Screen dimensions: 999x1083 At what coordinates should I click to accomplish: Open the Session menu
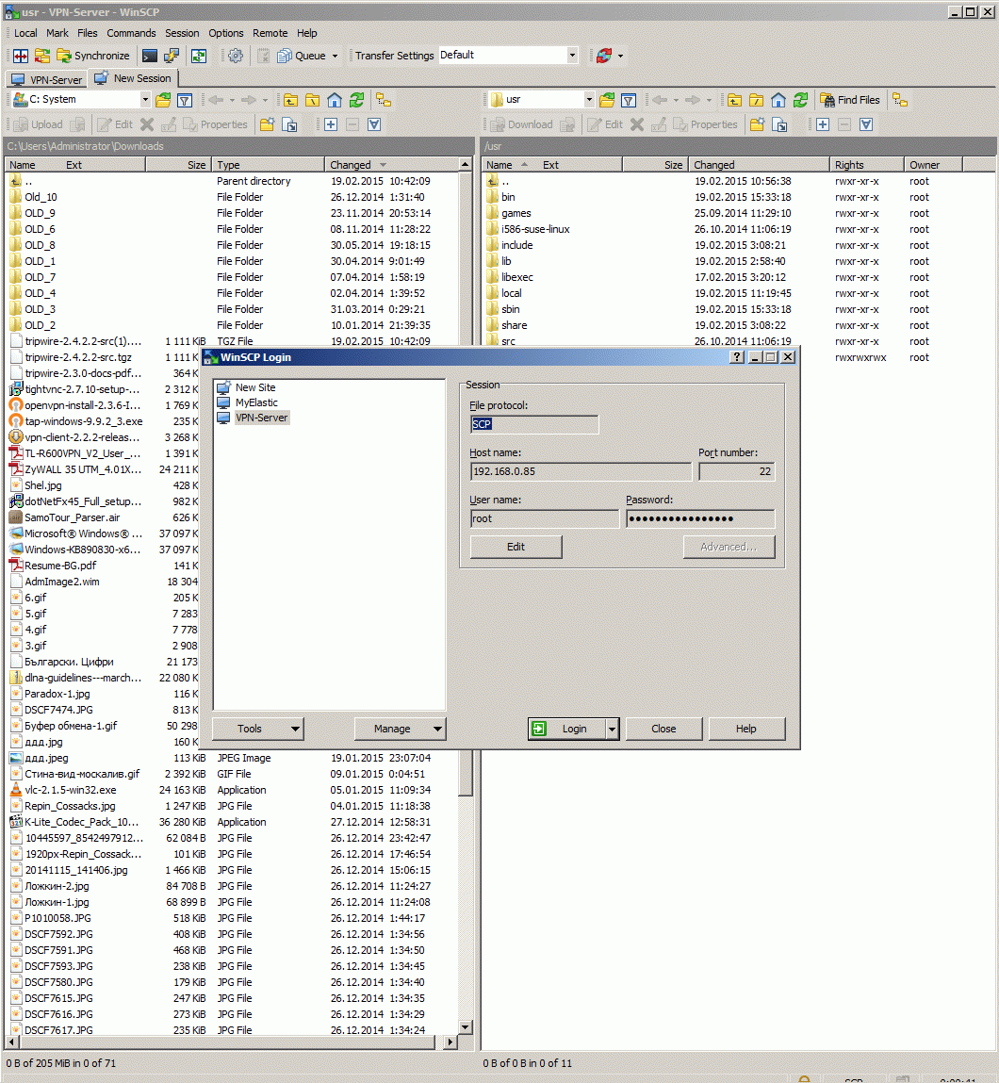[182, 33]
